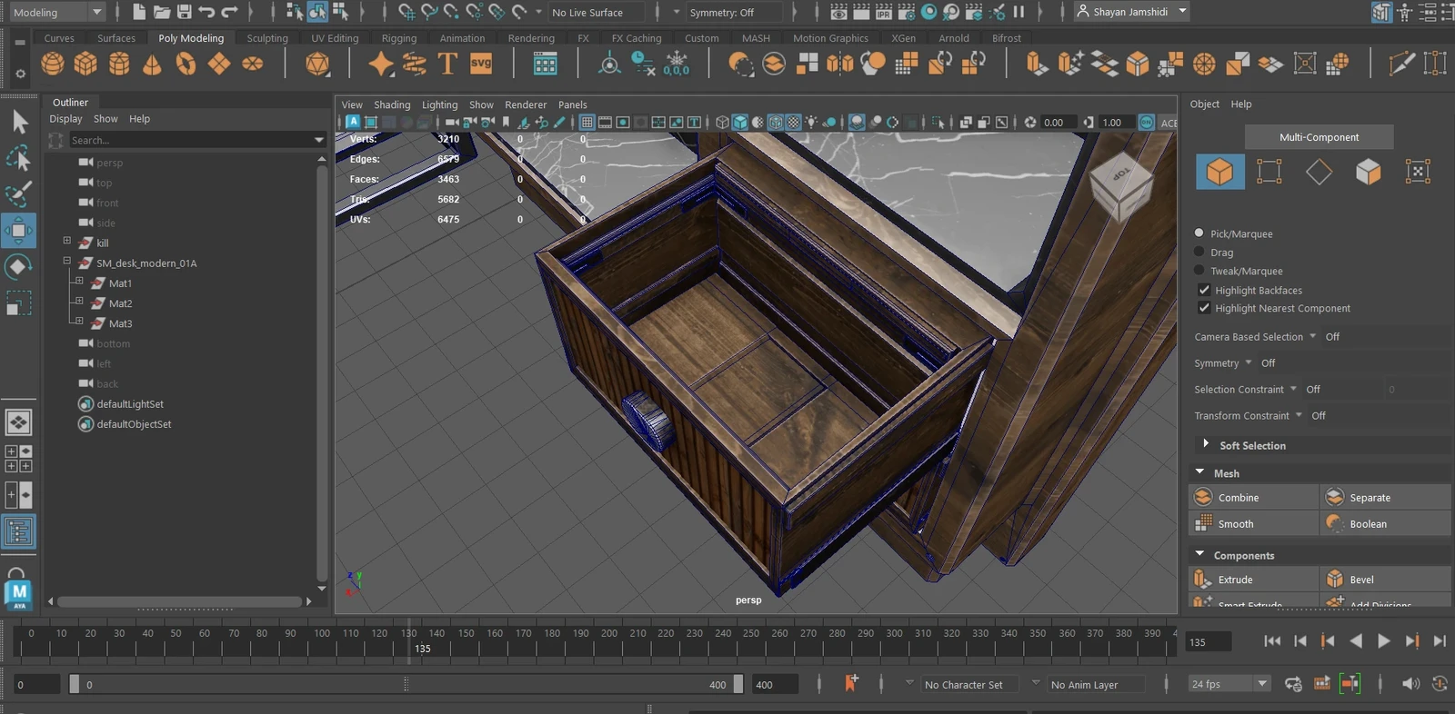Uncheck Highlight Backfaces checkbox
Viewport: 1455px width, 714px height.
coord(1204,290)
